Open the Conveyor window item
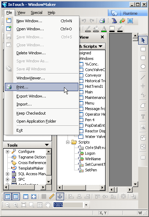This screenshot has height=217, width=149. pyautogui.click(x=93, y=75)
